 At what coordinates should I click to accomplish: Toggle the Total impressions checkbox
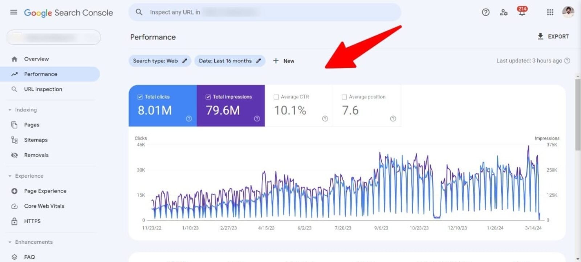[208, 97]
